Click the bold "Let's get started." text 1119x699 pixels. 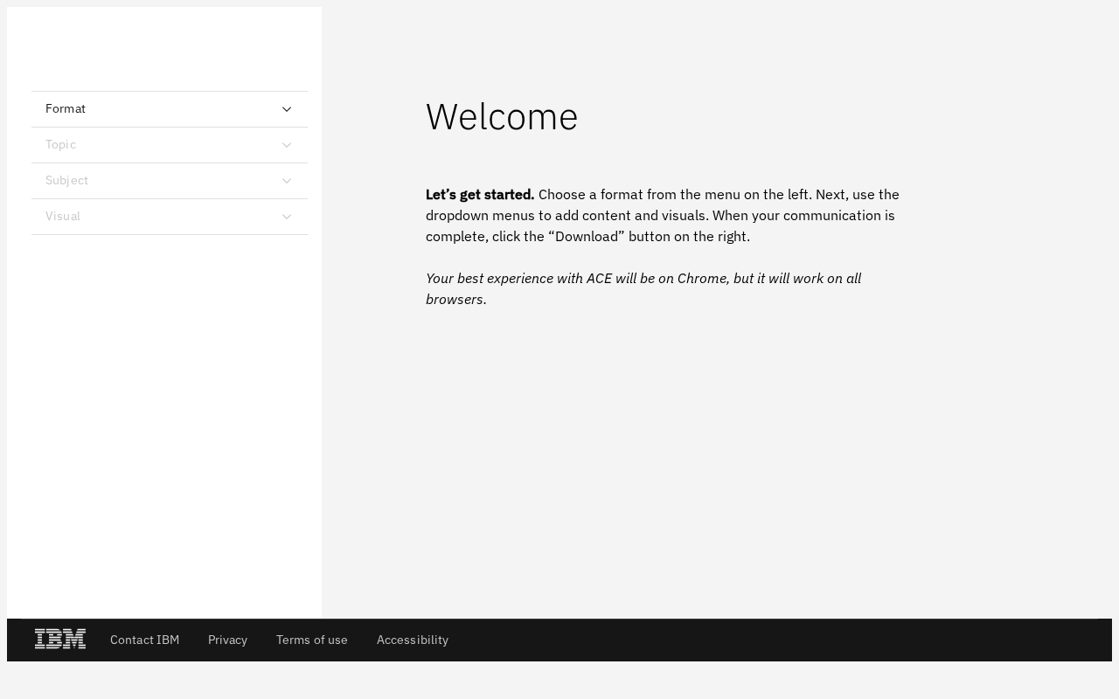pyautogui.click(x=480, y=194)
